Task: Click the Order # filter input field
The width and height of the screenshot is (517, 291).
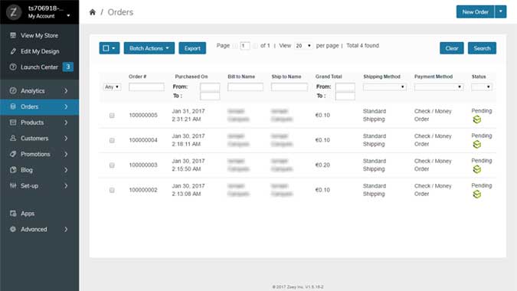Action: click(146, 87)
